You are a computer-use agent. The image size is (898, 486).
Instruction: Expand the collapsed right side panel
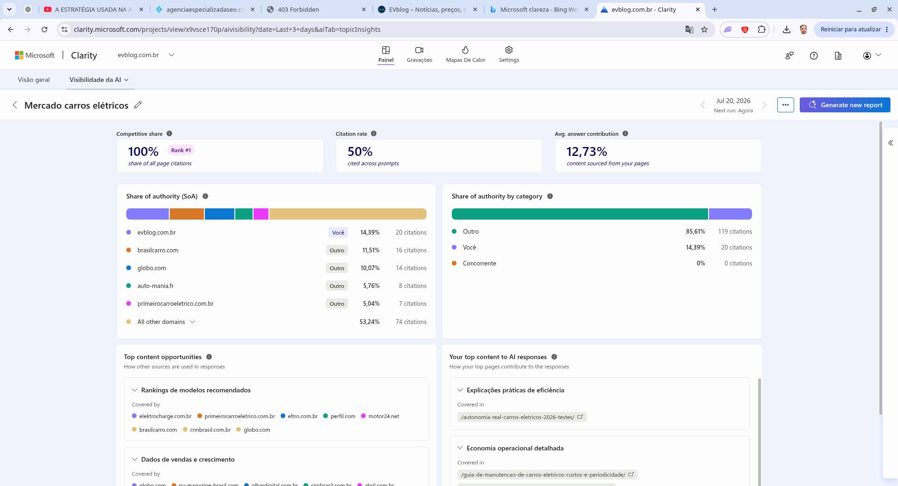891,143
